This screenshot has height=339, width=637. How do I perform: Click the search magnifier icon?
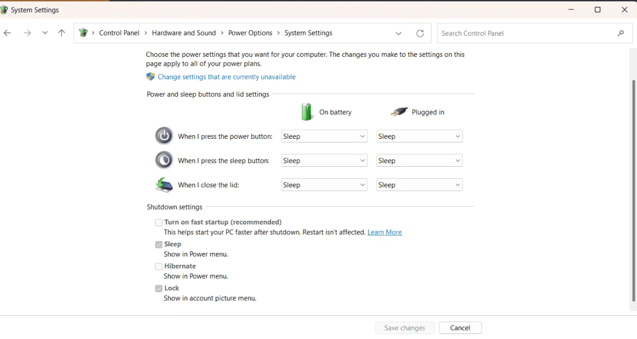tap(621, 33)
